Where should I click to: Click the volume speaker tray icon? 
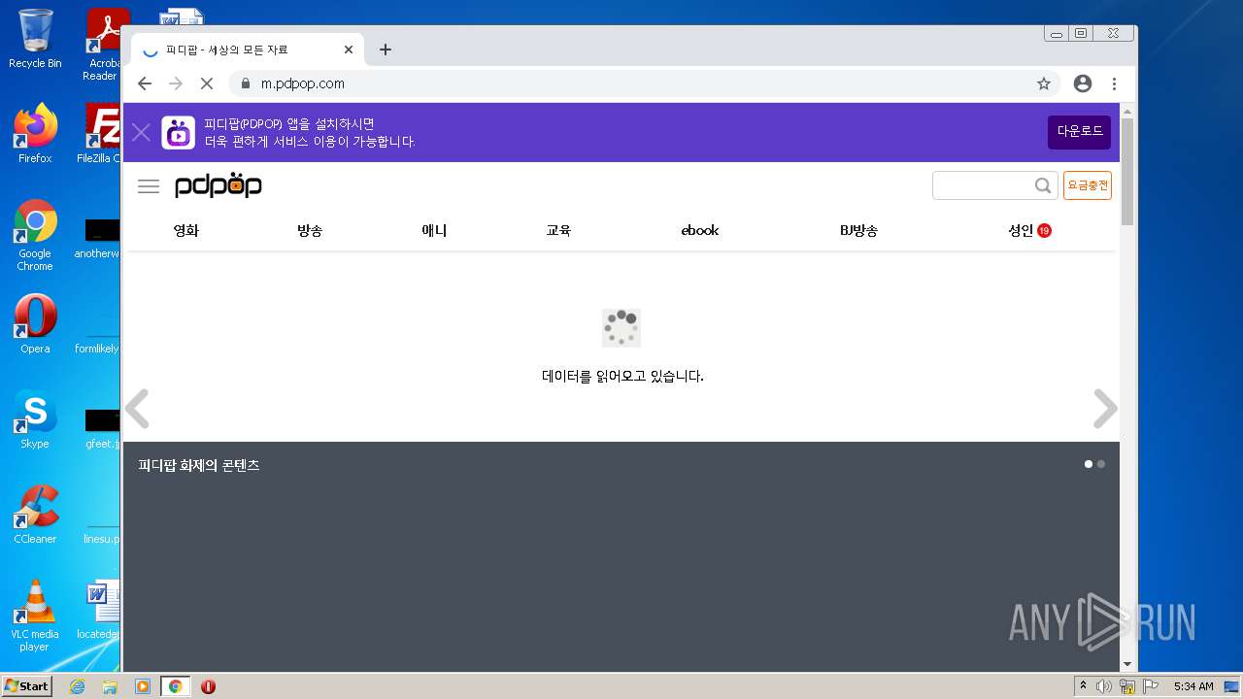(x=1104, y=686)
